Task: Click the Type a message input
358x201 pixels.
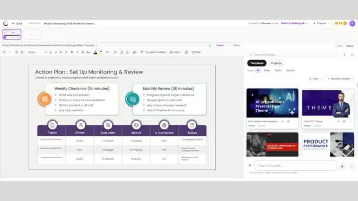Action: pos(296,166)
